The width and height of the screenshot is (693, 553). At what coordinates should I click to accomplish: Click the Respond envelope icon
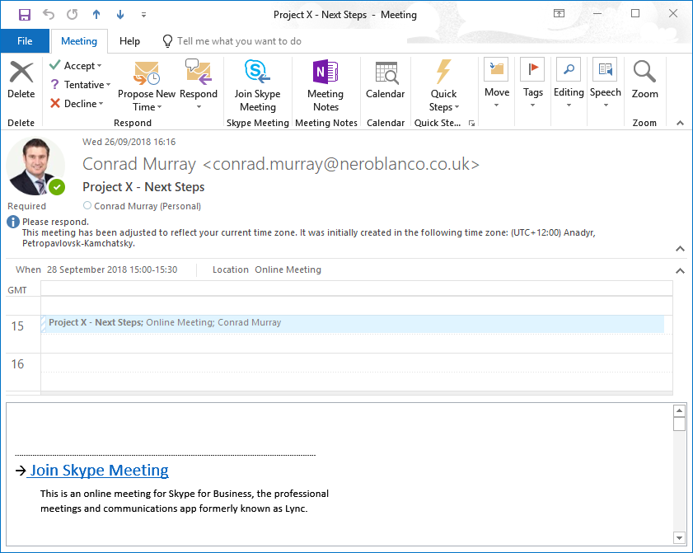pos(199,72)
